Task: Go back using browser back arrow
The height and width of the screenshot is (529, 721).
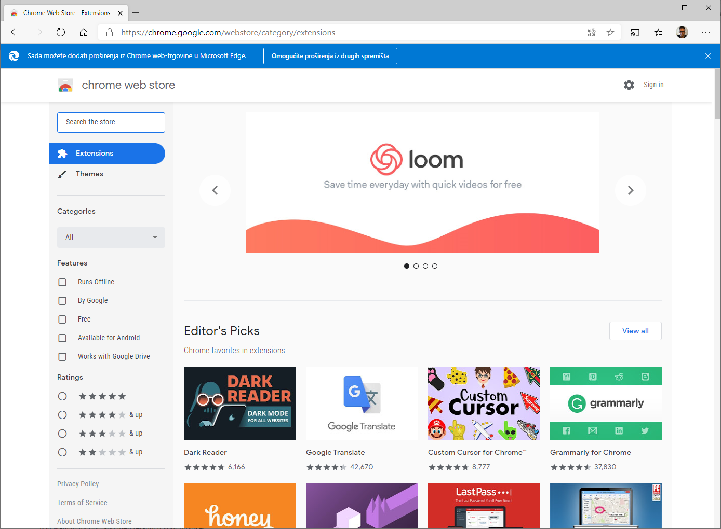Action: tap(15, 32)
